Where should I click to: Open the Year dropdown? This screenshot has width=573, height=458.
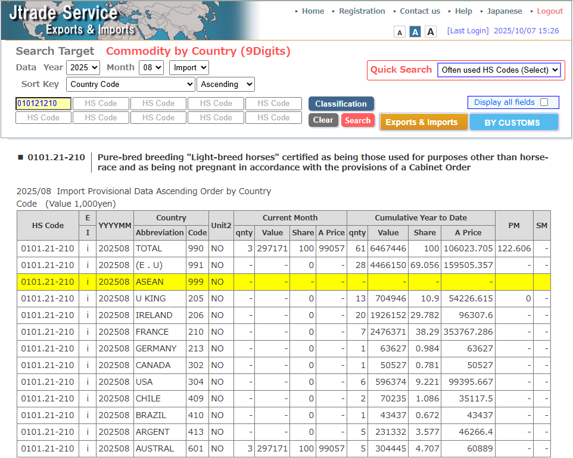[x=83, y=68]
